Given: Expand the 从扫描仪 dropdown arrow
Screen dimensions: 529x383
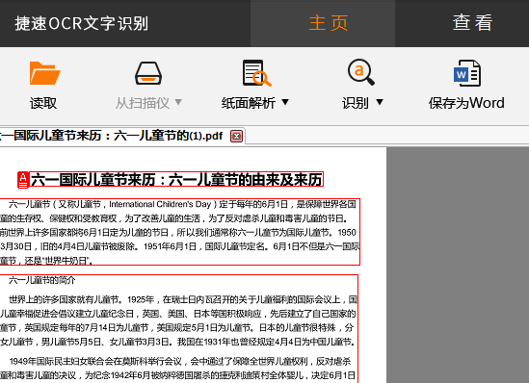Looking at the screenshot, I should pos(178,102).
